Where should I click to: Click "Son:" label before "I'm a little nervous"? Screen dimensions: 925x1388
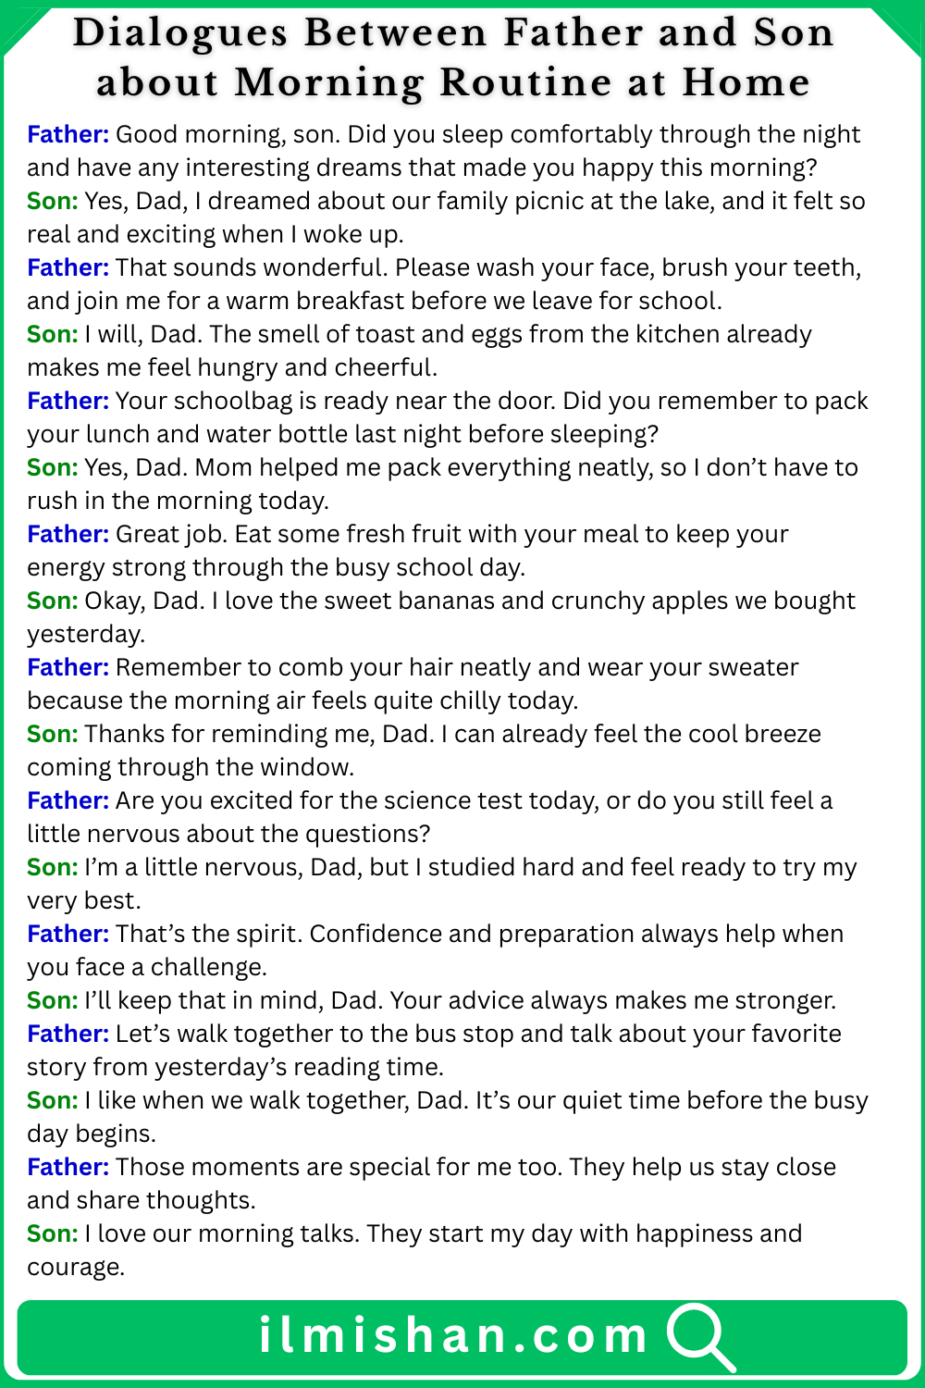coord(53,868)
